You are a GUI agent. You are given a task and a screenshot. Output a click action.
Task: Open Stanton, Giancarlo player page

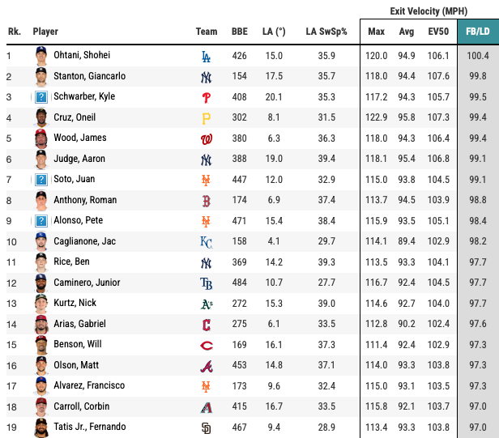point(84,76)
